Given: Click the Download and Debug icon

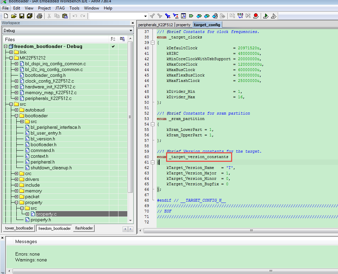Looking at the screenshot, I should tap(266, 16).
